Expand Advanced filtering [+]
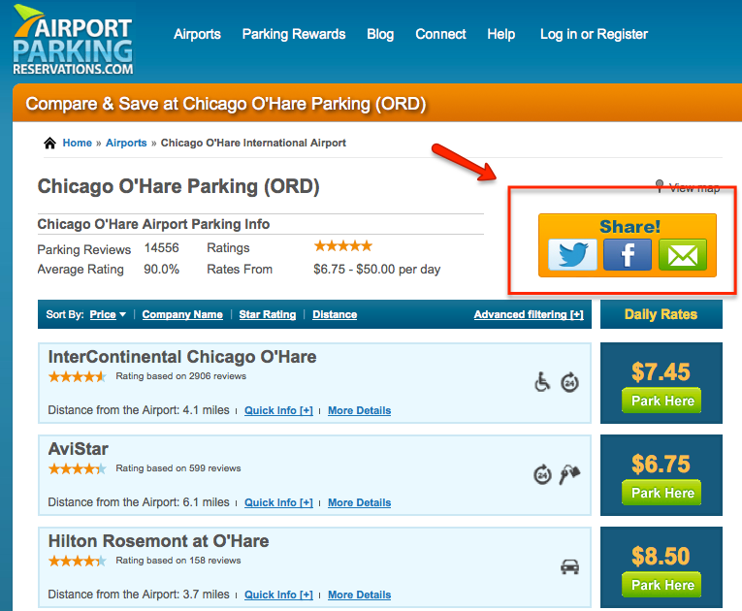Screen dimensions: 742x611 click(x=529, y=315)
